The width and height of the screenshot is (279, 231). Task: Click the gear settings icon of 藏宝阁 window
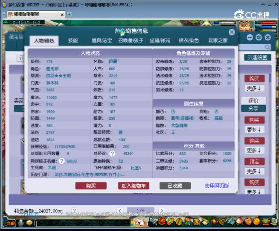point(259,37)
